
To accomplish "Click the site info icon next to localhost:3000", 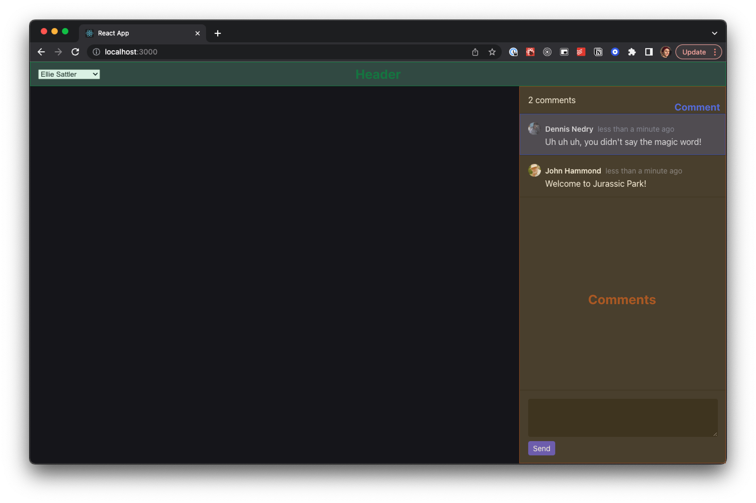I will tap(96, 52).
